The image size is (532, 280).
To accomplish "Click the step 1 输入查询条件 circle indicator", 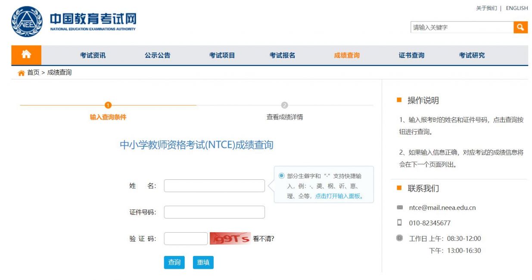I will (x=108, y=104).
